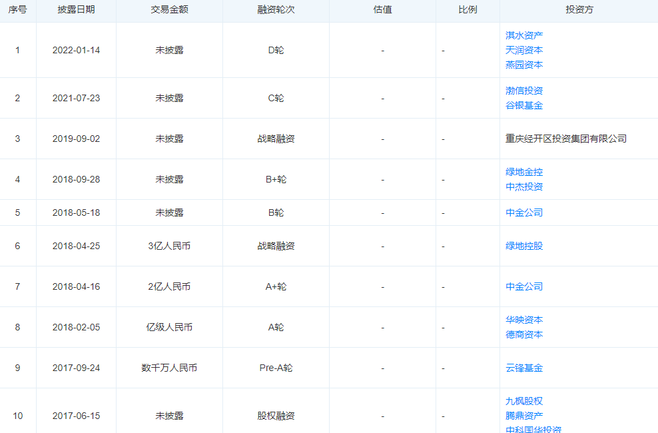Click 中金公司 in the A+轮 row
Screen dimensions: 658x433
coord(523,286)
